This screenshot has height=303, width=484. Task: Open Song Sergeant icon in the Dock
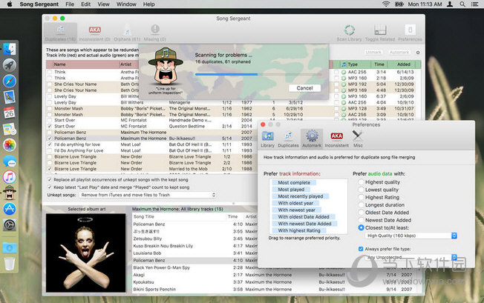click(x=10, y=193)
